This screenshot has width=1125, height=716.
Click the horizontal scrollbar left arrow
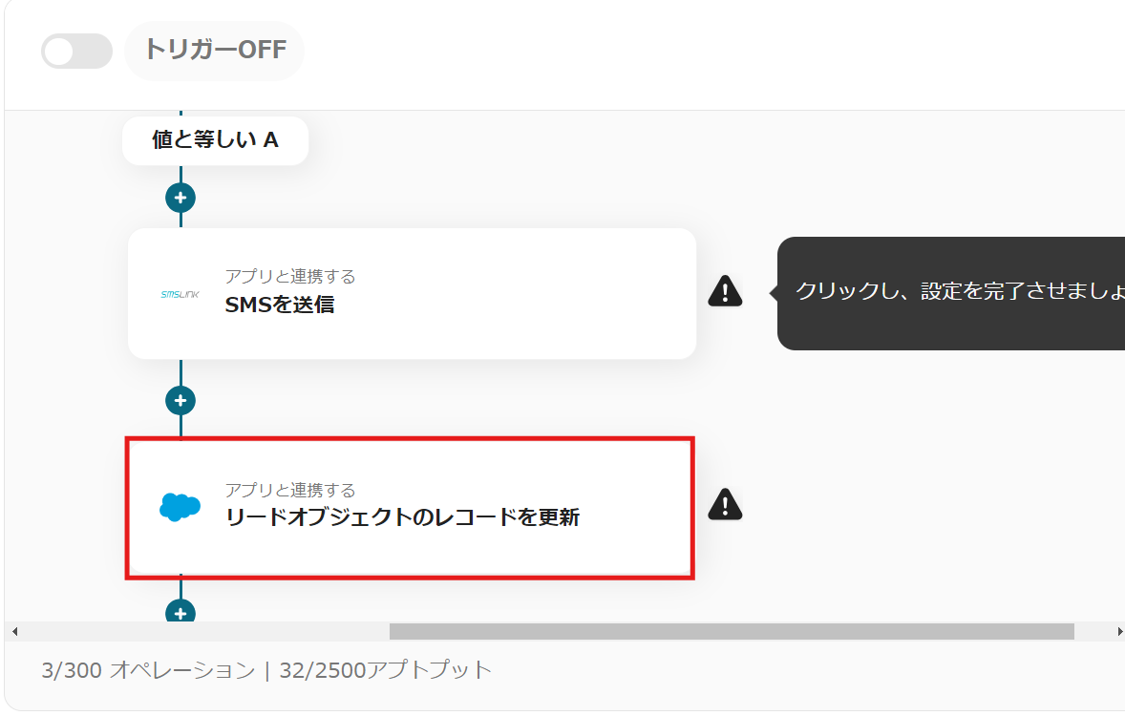click(13, 631)
